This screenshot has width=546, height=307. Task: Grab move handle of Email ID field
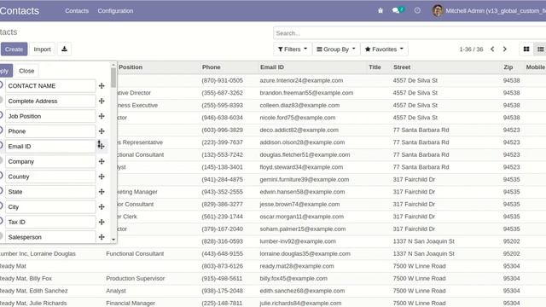(102, 146)
